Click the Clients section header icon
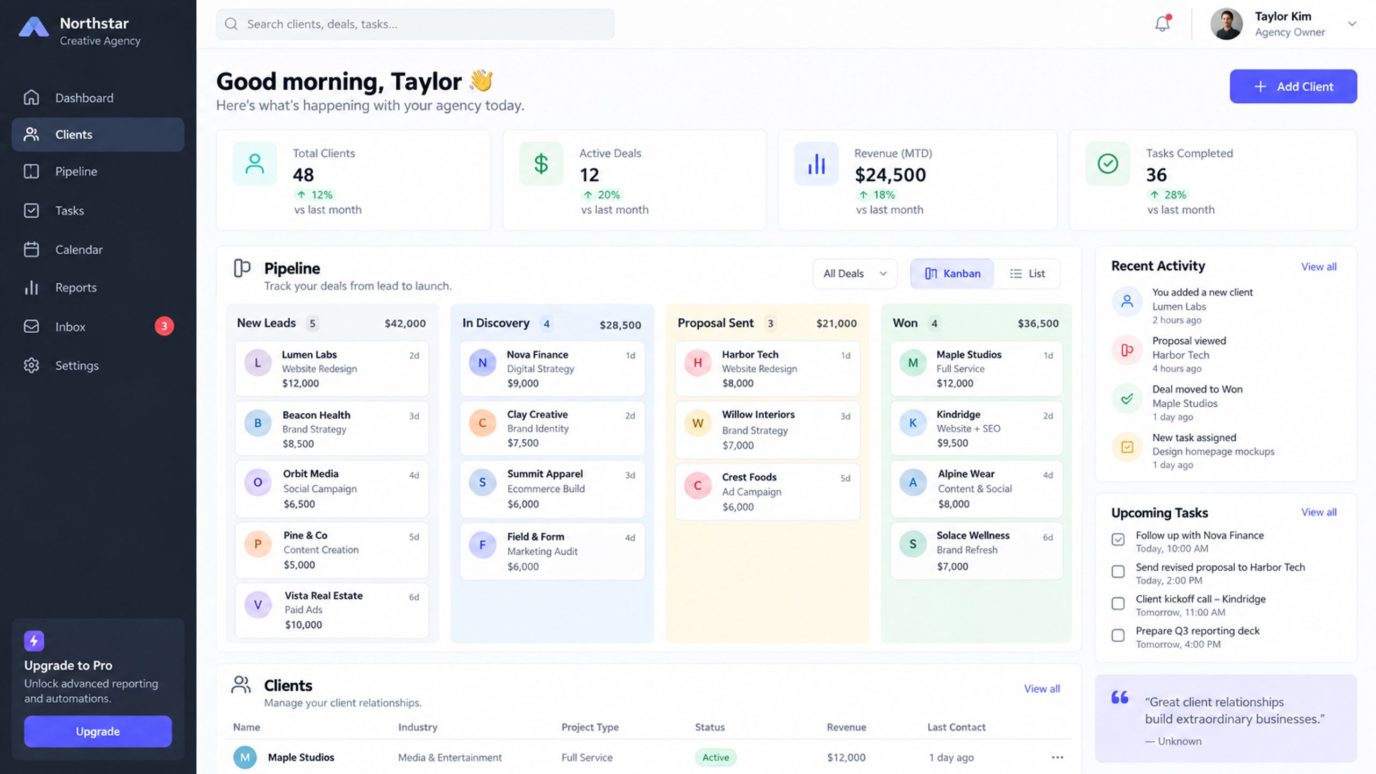Image resolution: width=1376 pixels, height=774 pixels. coord(241,685)
